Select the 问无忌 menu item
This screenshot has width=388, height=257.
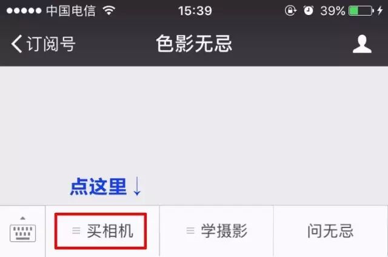point(330,231)
